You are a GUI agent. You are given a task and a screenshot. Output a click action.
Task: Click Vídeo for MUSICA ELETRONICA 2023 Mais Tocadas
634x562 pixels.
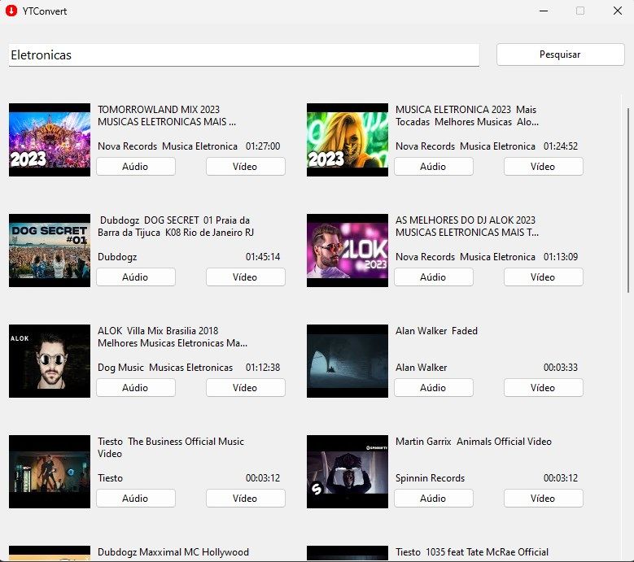[543, 167]
